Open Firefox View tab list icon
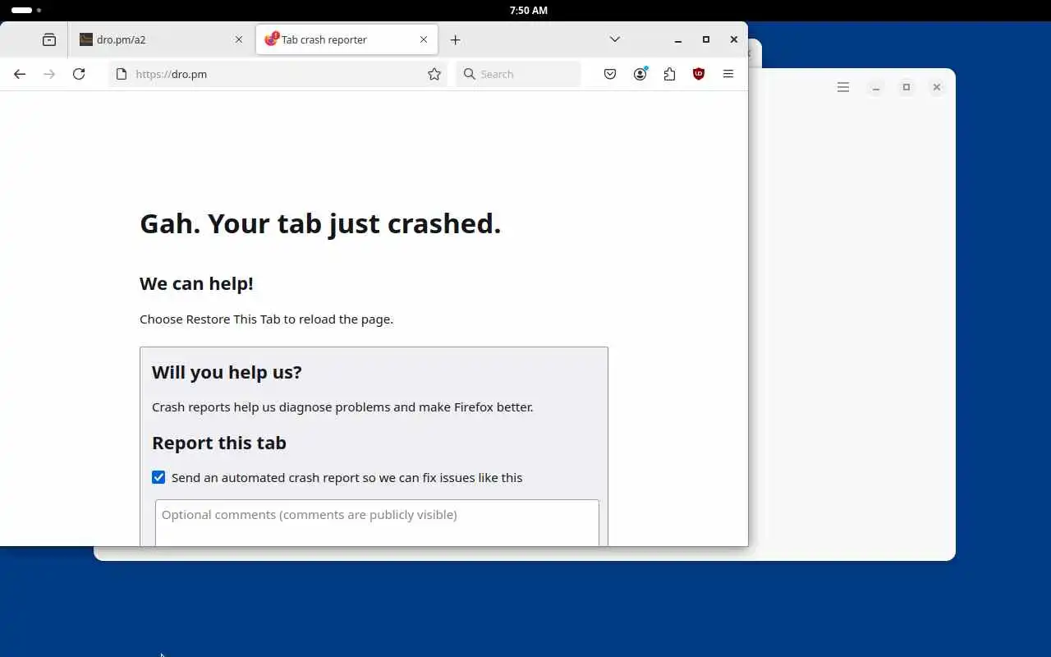 pyautogui.click(x=49, y=39)
